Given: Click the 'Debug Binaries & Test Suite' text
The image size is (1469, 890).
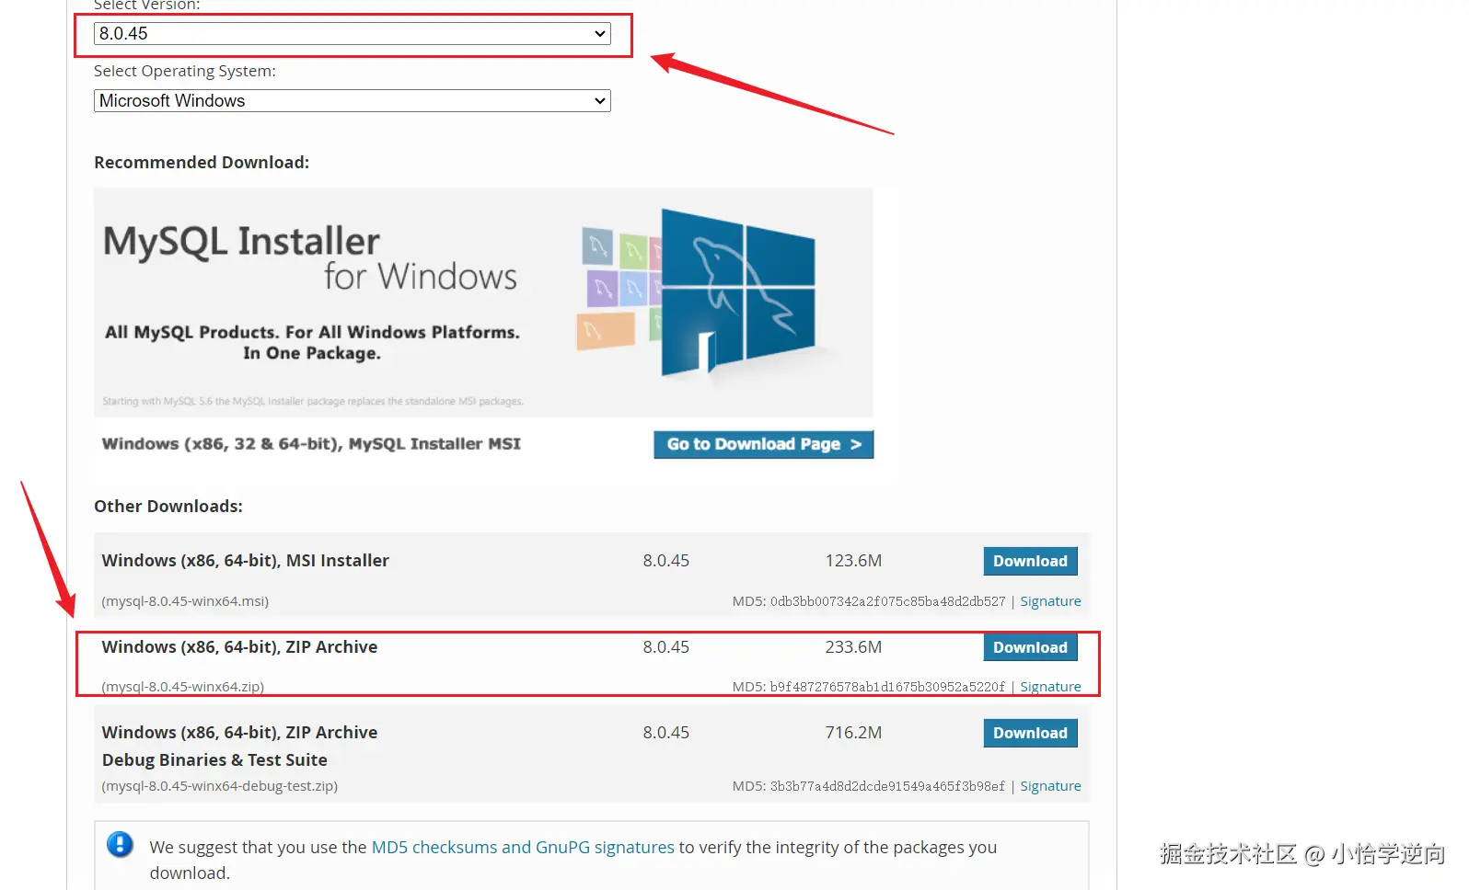Looking at the screenshot, I should pyautogui.click(x=214, y=760).
